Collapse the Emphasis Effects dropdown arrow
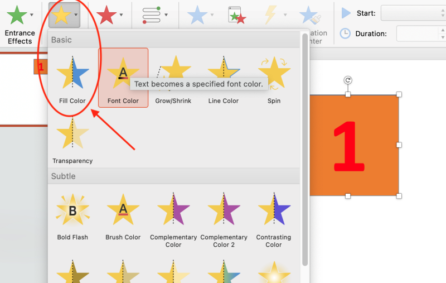This screenshot has width=446, height=283. coord(76,15)
